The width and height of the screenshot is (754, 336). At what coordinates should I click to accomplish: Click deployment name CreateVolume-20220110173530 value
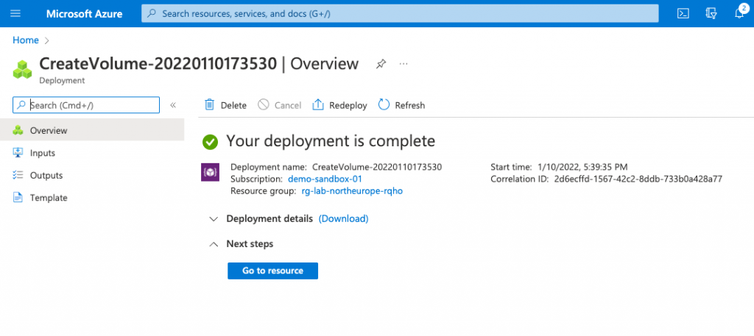tap(377, 167)
